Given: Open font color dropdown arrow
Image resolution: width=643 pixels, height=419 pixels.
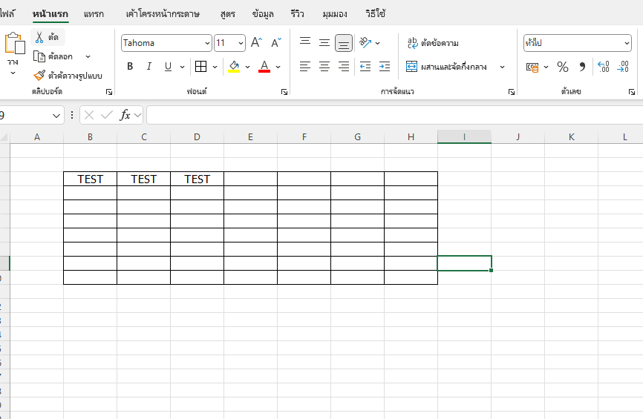Looking at the screenshot, I should pyautogui.click(x=278, y=67).
